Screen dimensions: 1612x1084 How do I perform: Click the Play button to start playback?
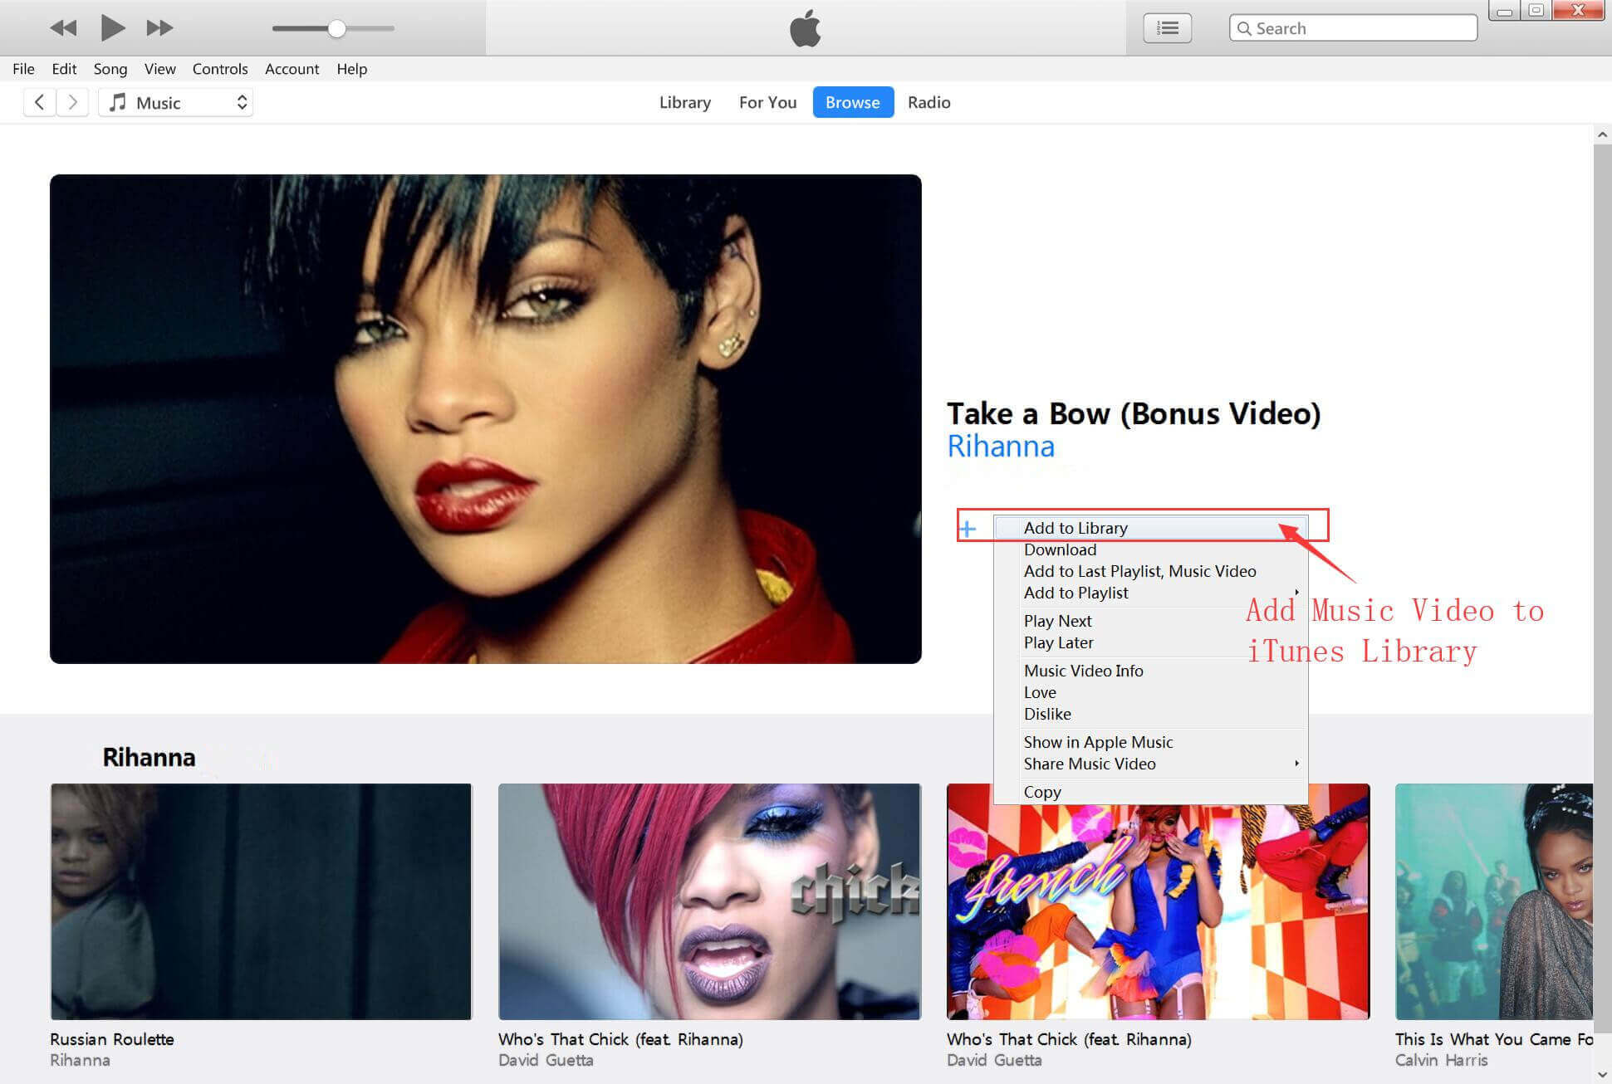(x=109, y=27)
